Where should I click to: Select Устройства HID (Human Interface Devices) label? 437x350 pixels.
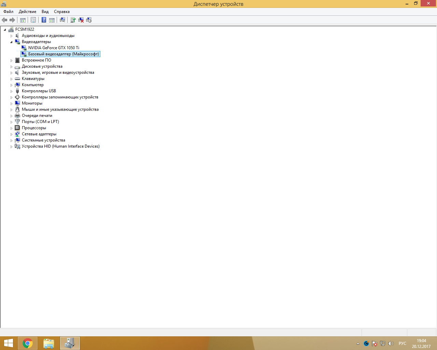coord(61,146)
